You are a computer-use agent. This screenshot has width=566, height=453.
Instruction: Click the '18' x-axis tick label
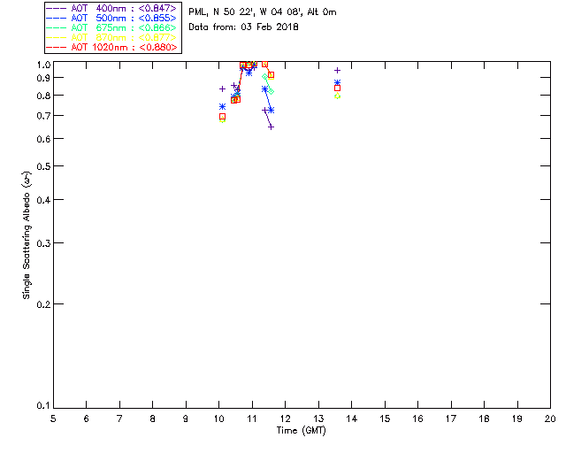(484, 418)
